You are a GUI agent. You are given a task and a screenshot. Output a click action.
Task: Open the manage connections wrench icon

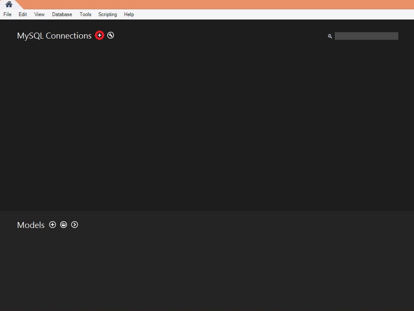coord(111,35)
